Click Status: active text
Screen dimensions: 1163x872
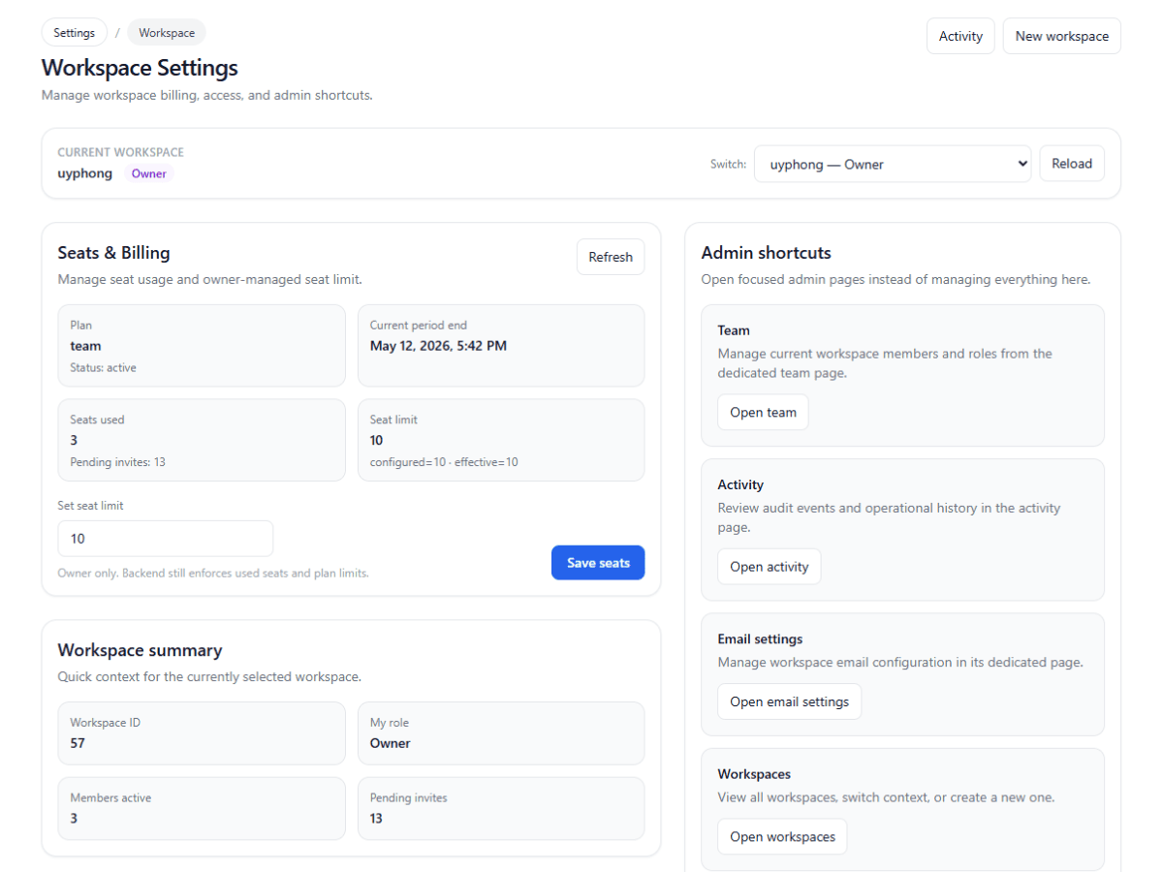[x=103, y=368]
